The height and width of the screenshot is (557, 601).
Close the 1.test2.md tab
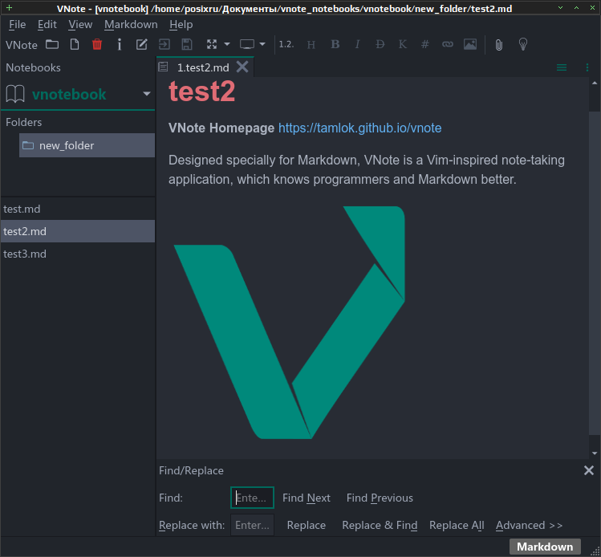(x=242, y=67)
